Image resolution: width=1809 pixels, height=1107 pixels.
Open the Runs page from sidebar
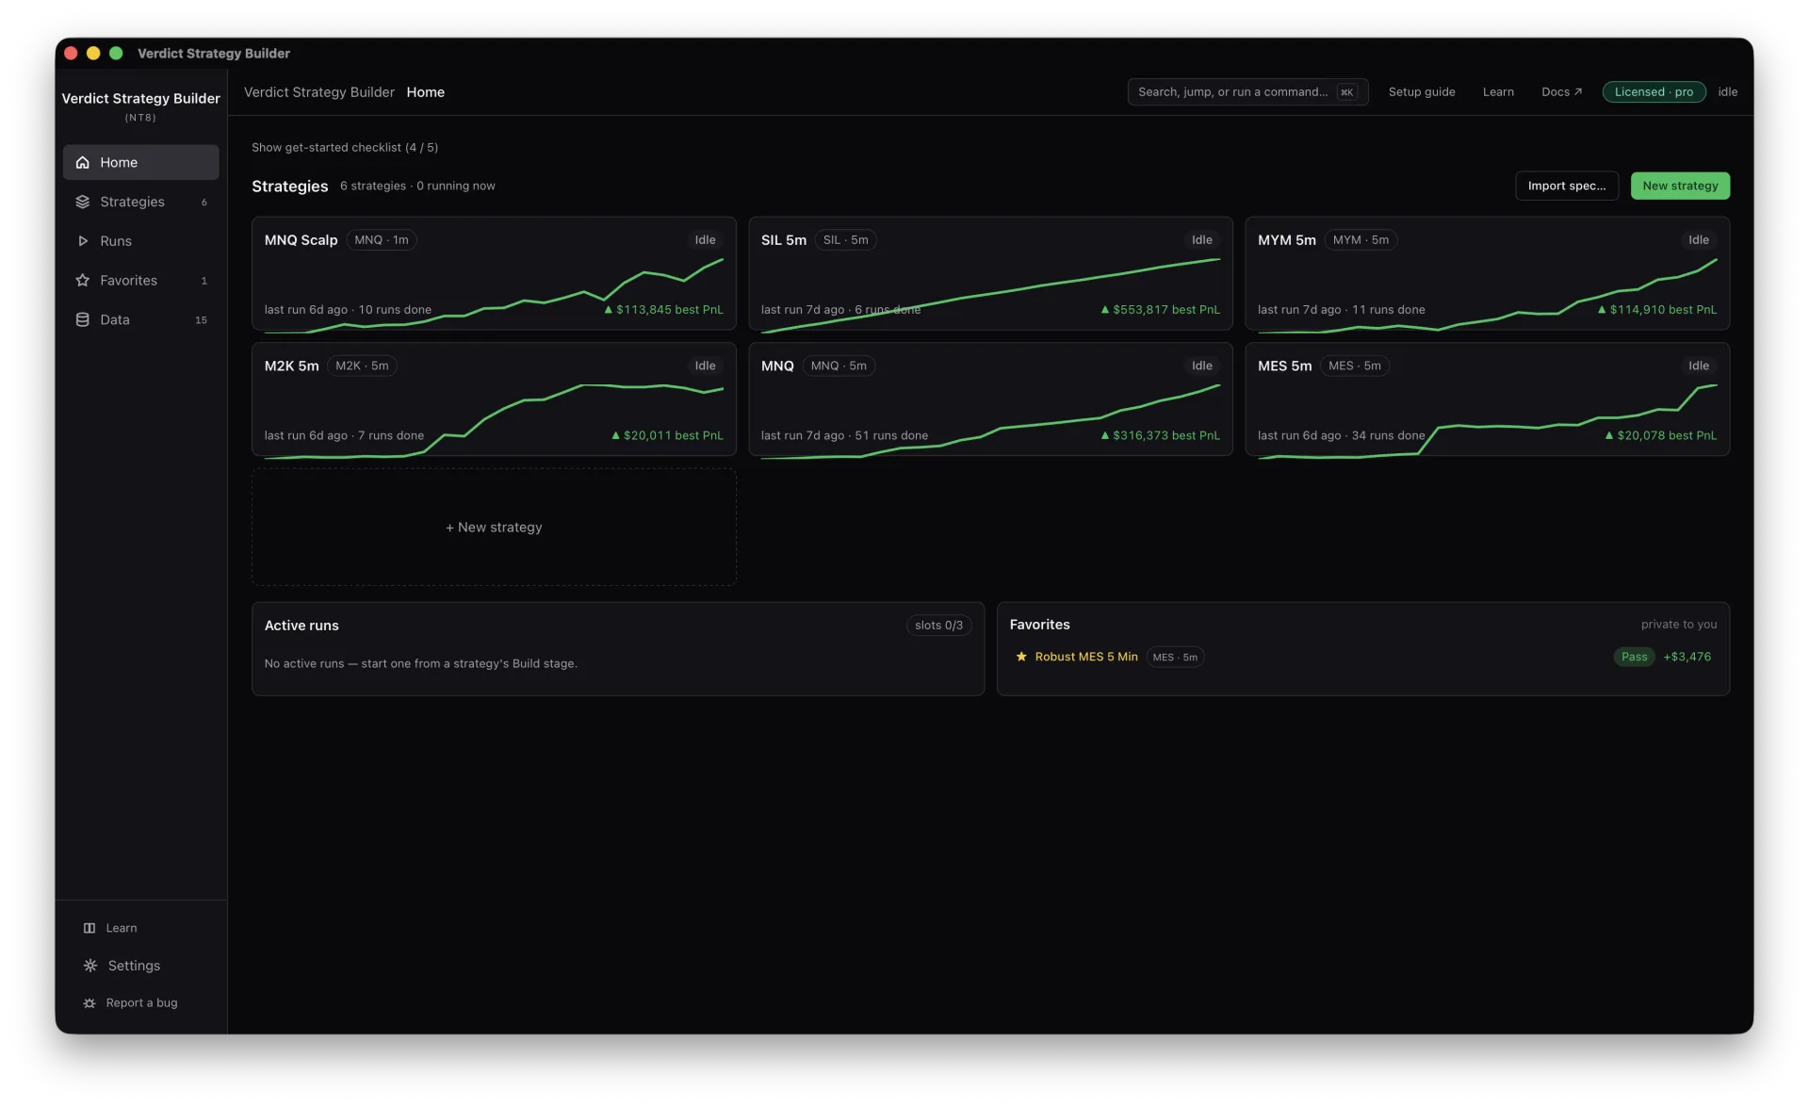[140, 241]
